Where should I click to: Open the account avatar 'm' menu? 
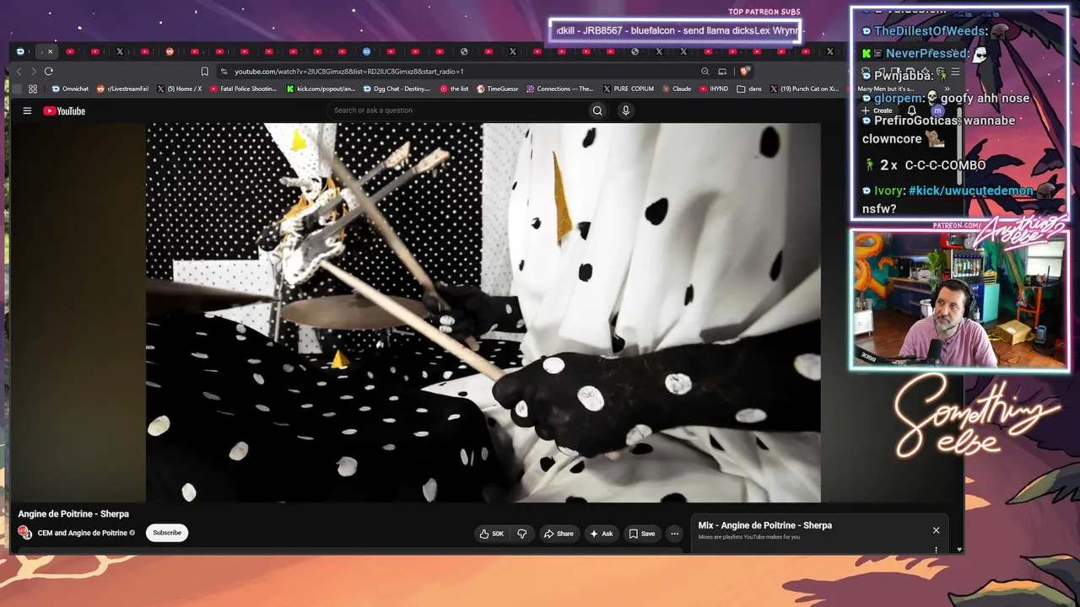point(937,110)
